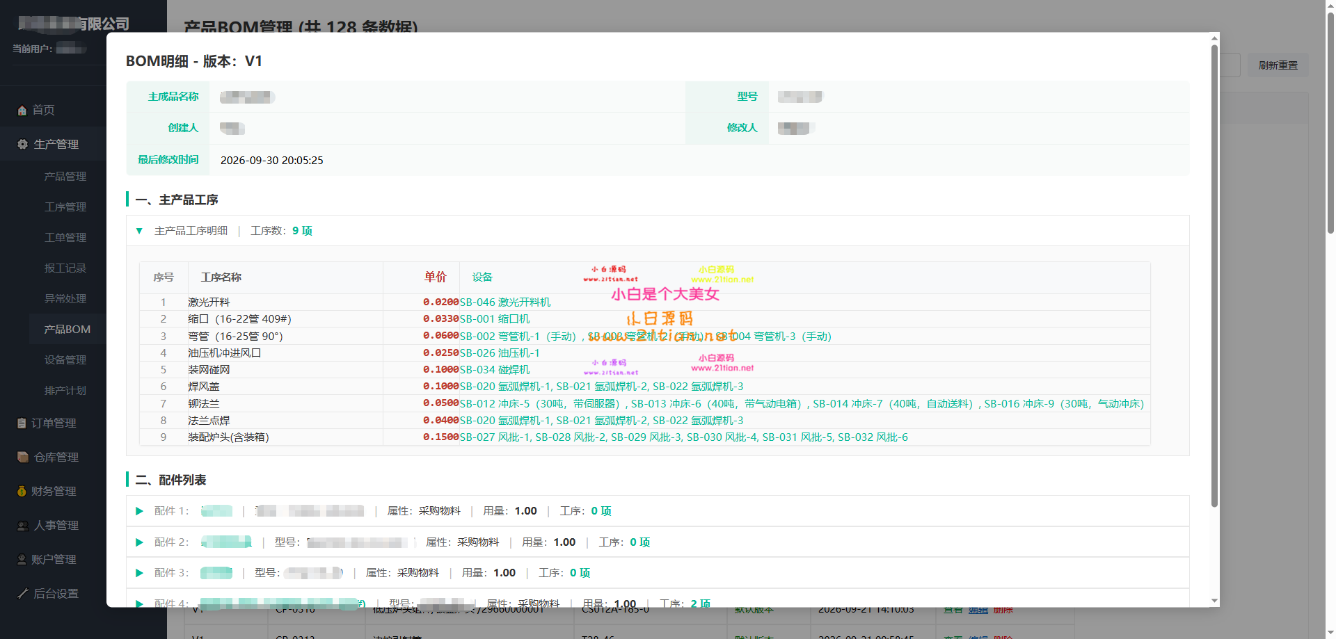Viewport: 1336px width, 639px height.
Task: Collapse the 主产品工序明细 panel arrow
Action: [x=139, y=231]
